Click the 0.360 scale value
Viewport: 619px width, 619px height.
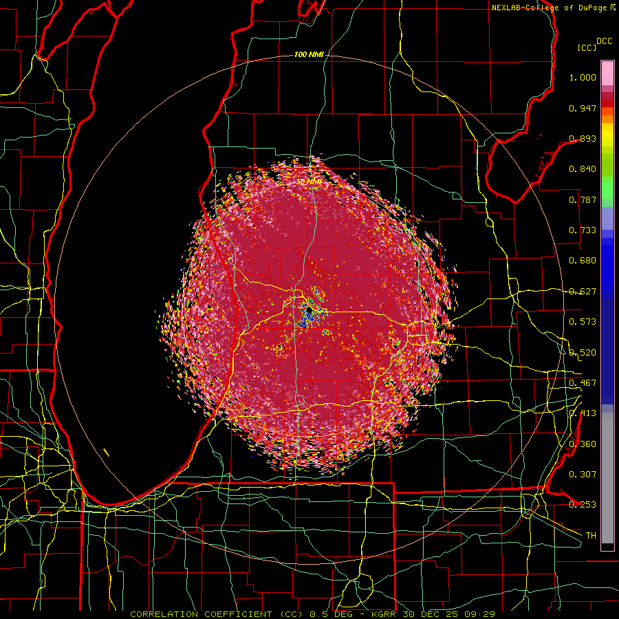(583, 444)
